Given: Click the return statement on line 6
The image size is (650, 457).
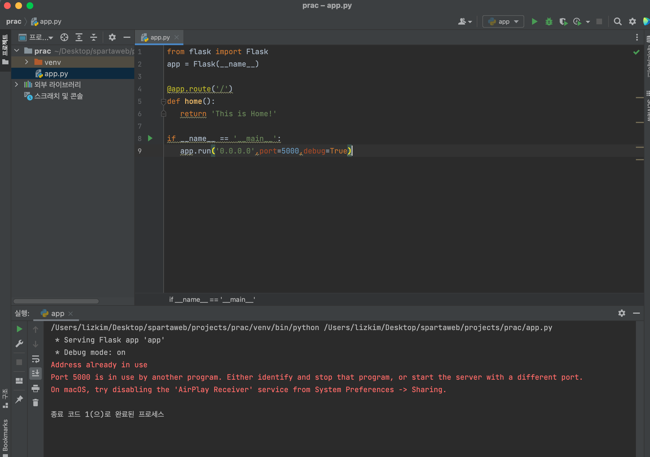Looking at the screenshot, I should pyautogui.click(x=228, y=113).
